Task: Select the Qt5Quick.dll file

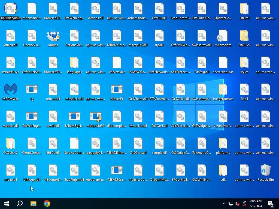Action: [180, 89]
